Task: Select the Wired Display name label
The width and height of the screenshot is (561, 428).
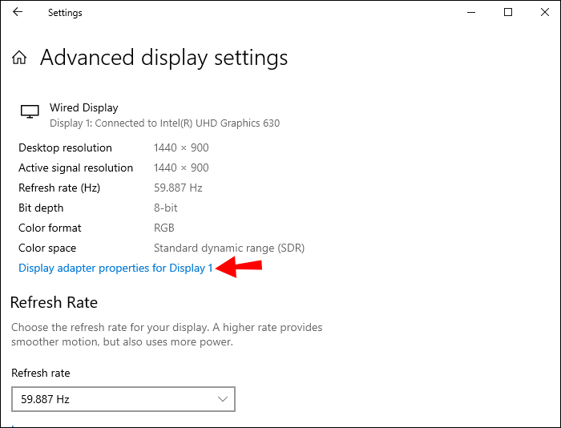Action: coord(83,107)
